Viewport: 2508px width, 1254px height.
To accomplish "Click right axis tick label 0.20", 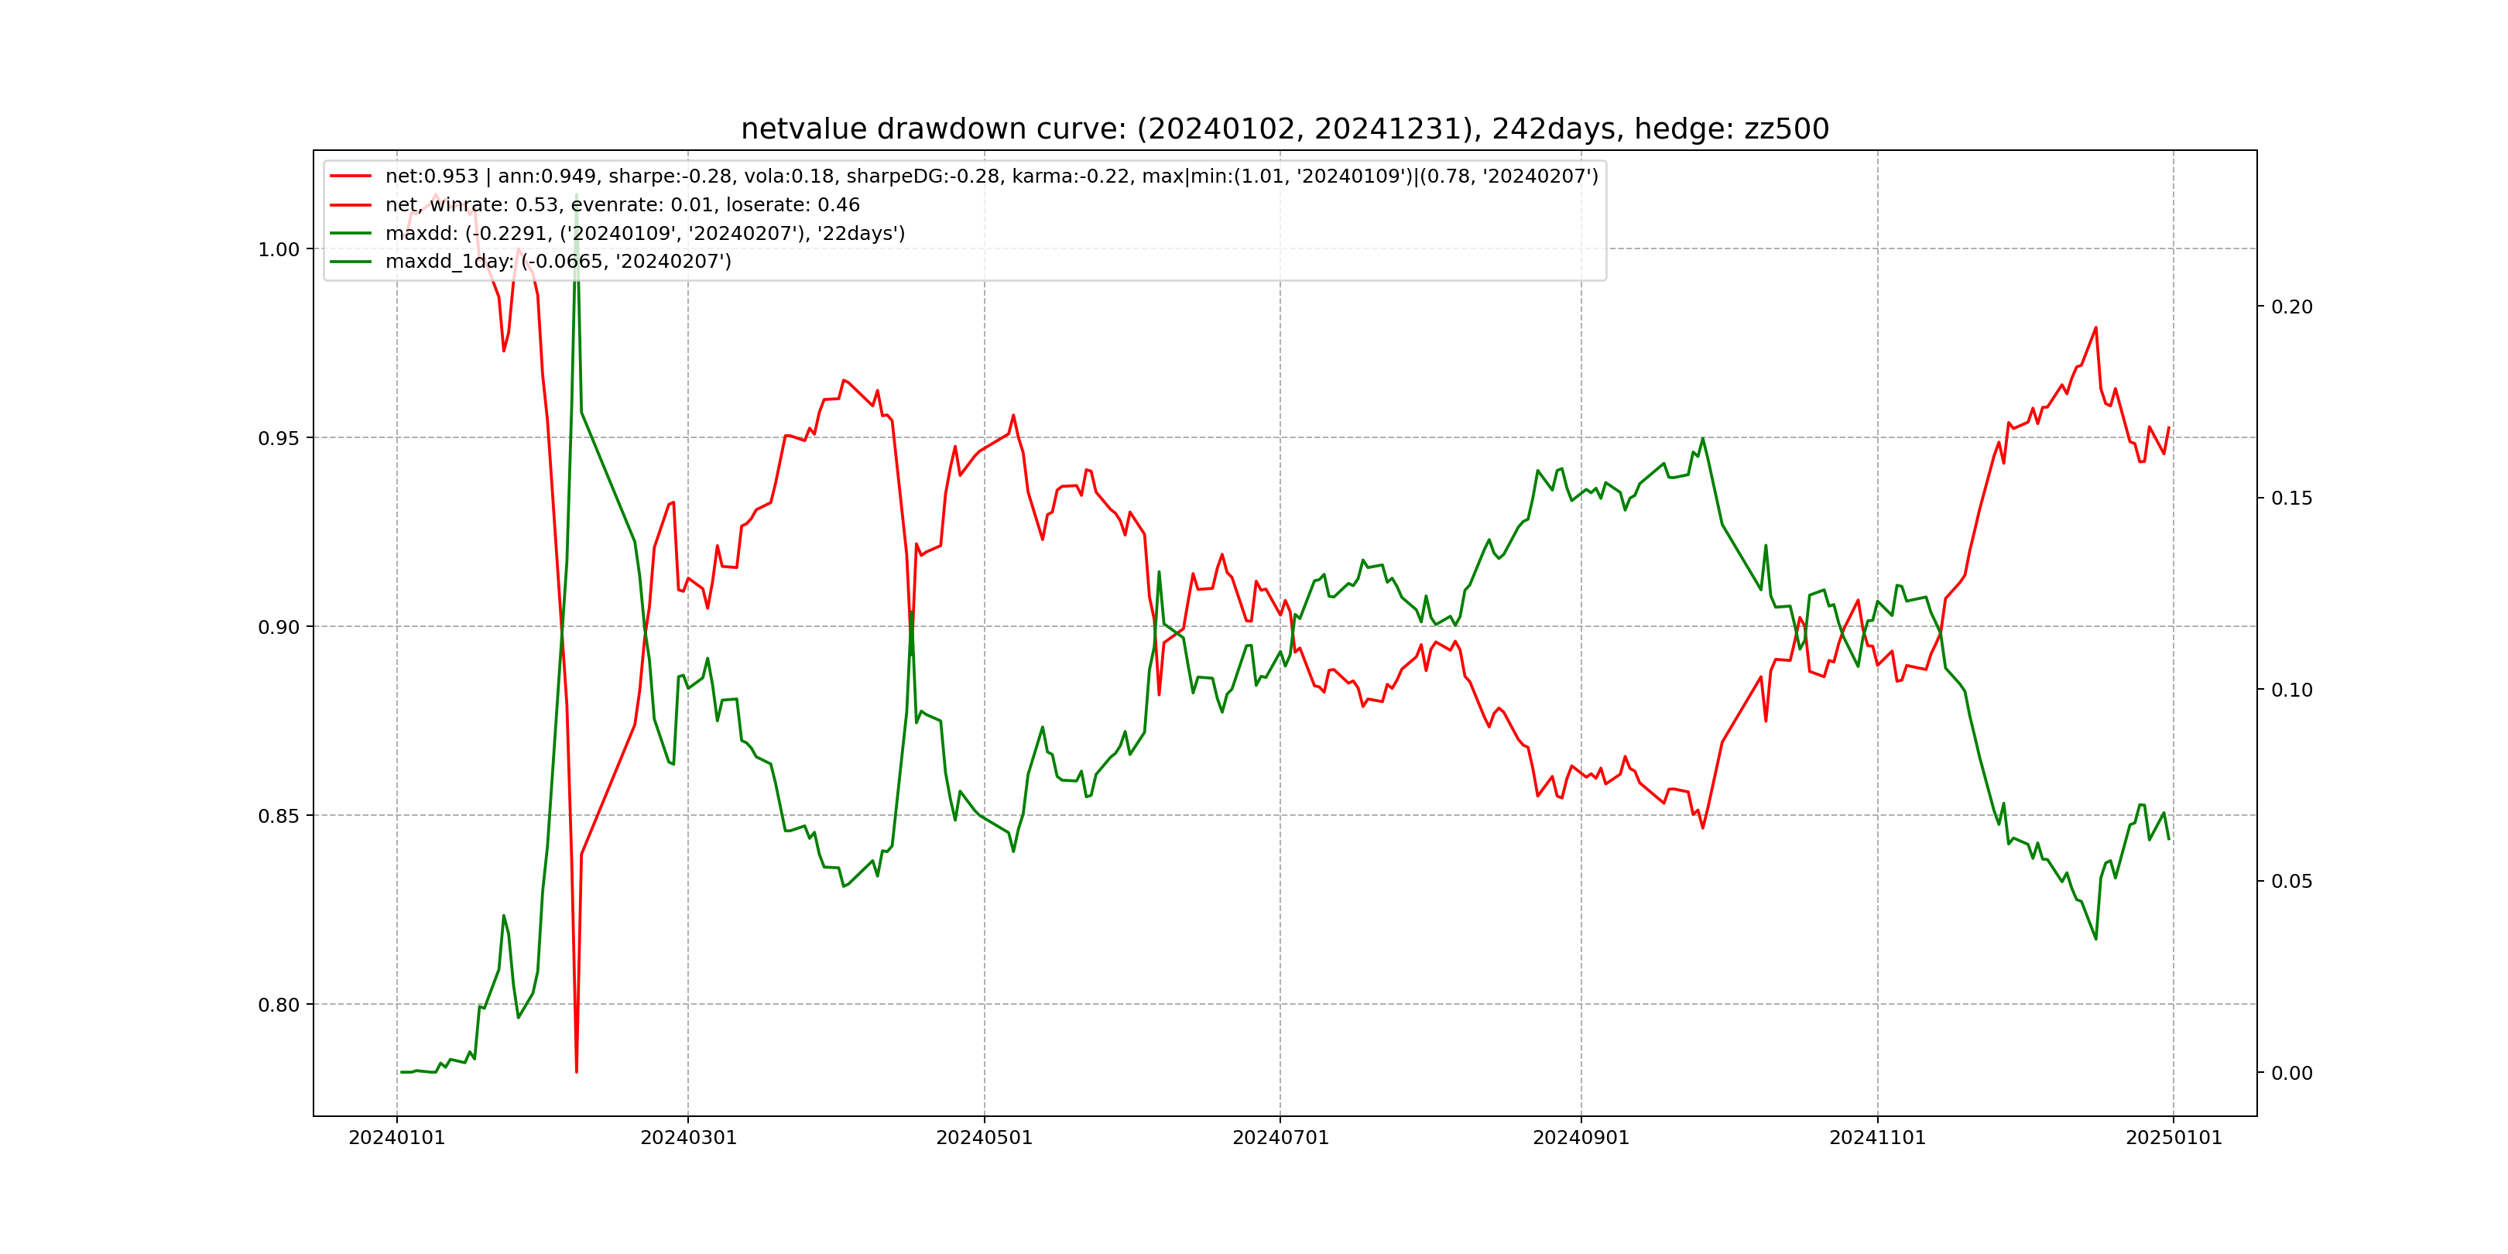I will click(x=2292, y=307).
